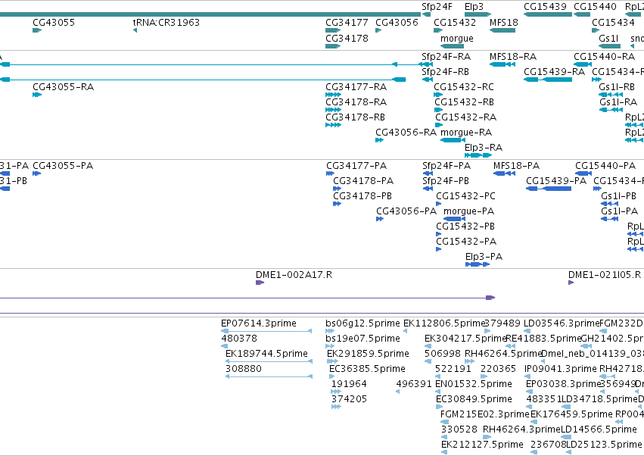The image size is (644, 456).
Task: Open protein CG15432-PA
Action: (x=466, y=242)
